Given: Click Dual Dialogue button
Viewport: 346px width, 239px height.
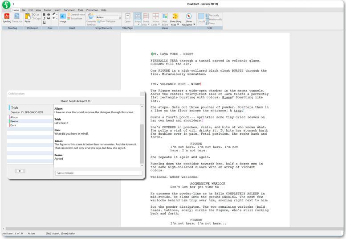Looking at the screenshot, I should click(x=106, y=21).
